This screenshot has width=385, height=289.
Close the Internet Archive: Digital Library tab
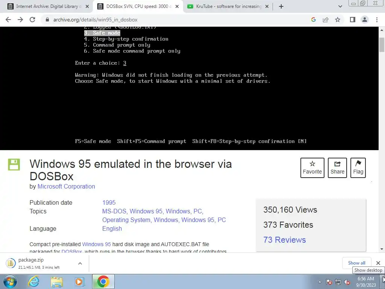click(87, 6)
